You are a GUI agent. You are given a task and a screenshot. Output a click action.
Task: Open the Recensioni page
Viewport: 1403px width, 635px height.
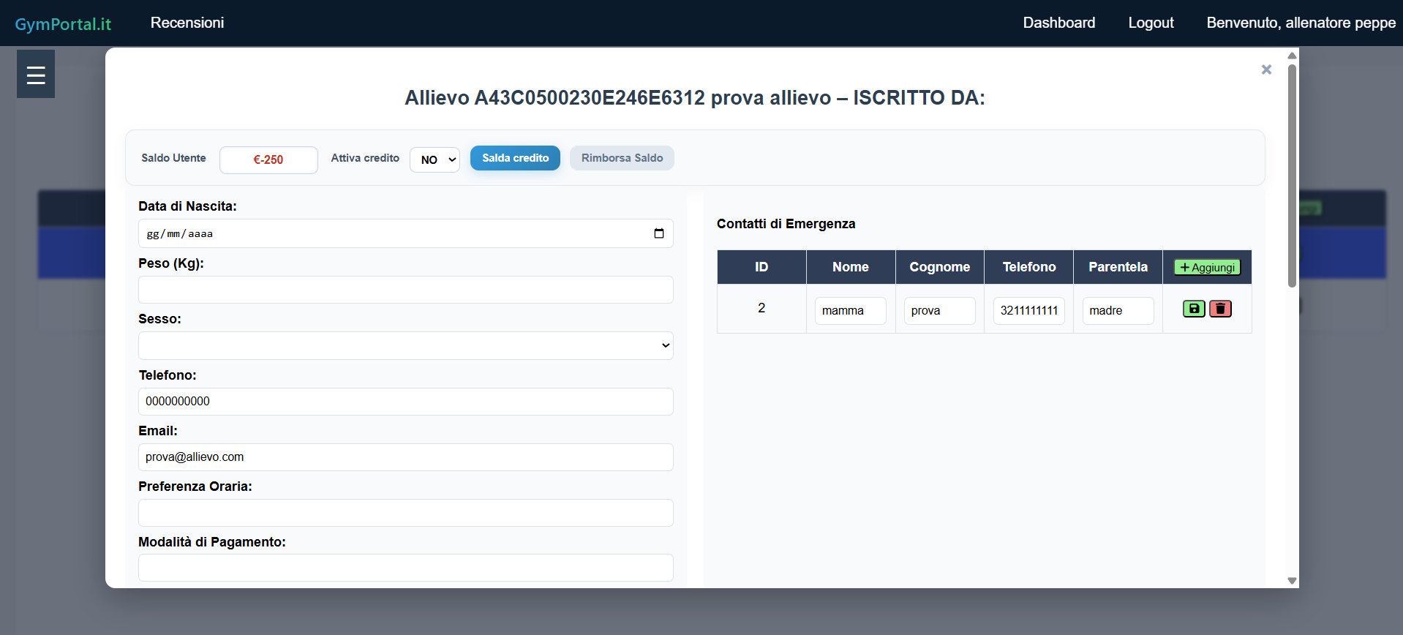tap(187, 23)
